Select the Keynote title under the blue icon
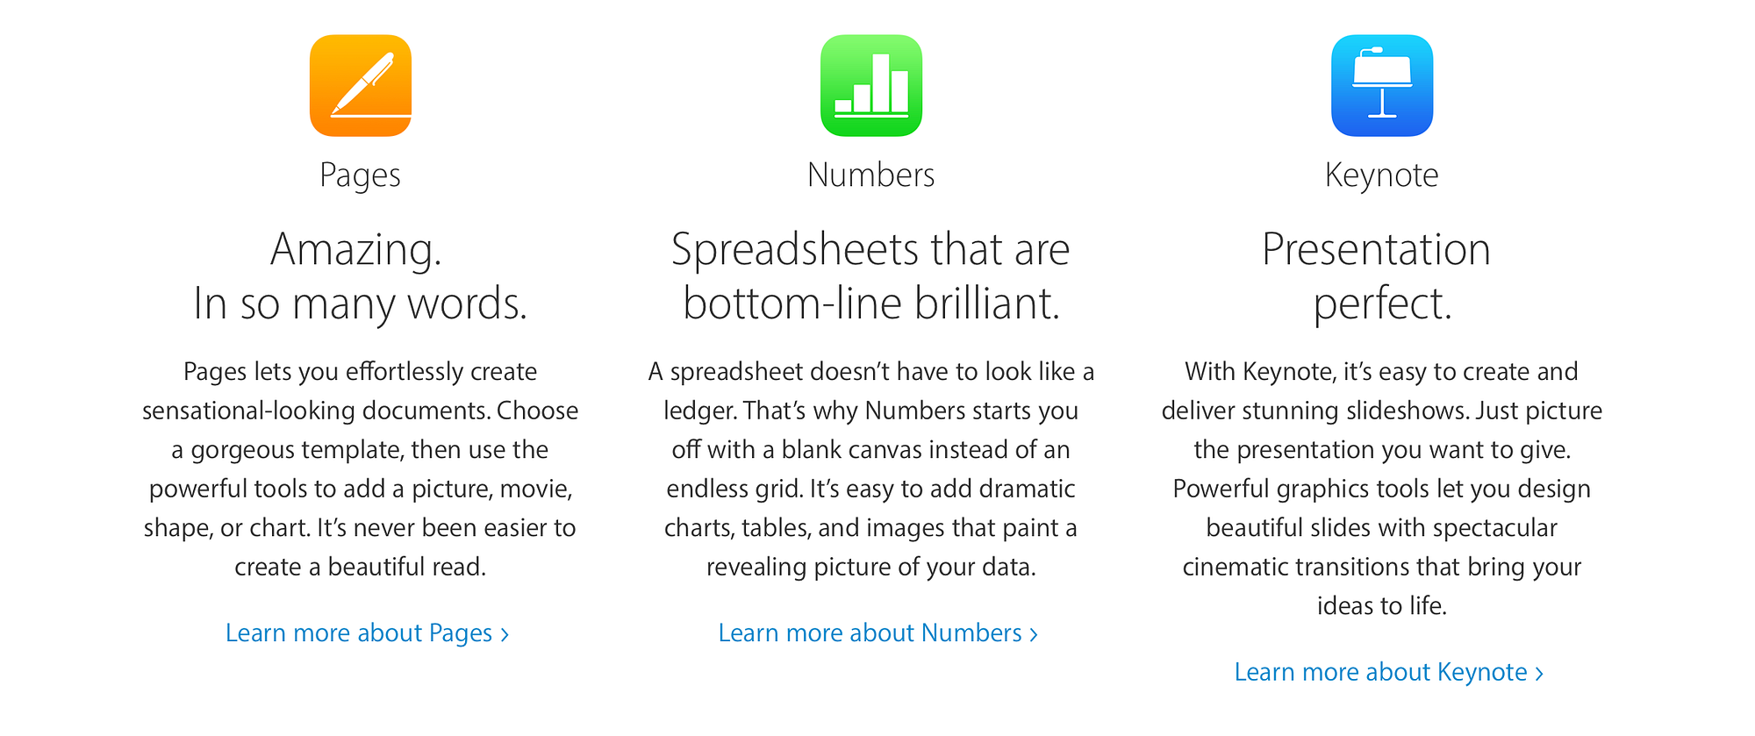This screenshot has height=736, width=1755. click(1381, 175)
